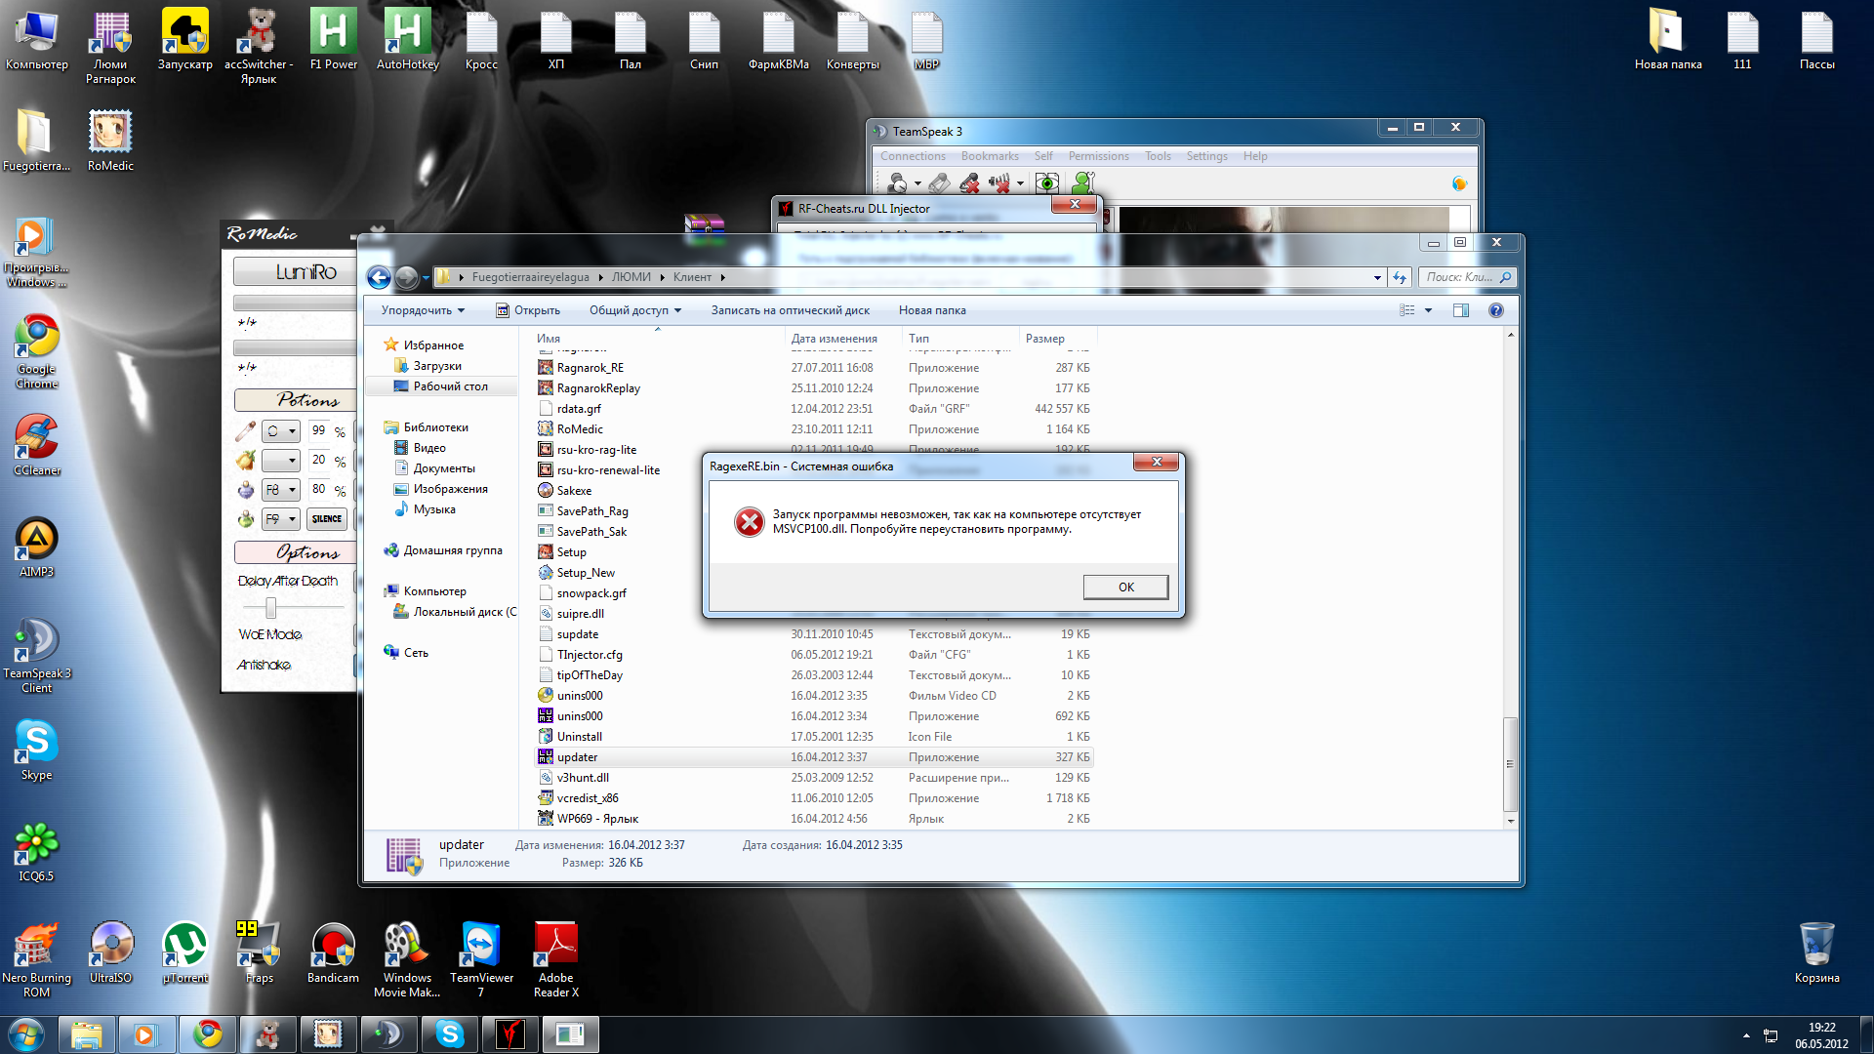Viewport: 1874px width, 1054px height.
Task: Click OK in the RagexeRE.bin error dialog
Action: click(1125, 587)
